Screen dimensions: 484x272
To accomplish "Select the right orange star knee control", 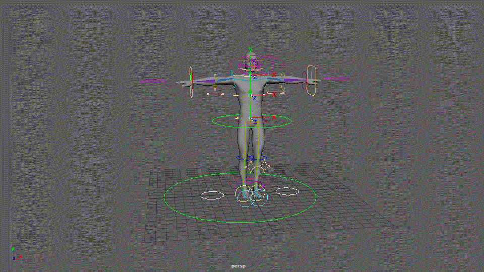I will point(265,167).
